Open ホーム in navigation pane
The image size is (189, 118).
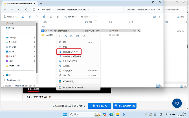[x=19, y=23]
